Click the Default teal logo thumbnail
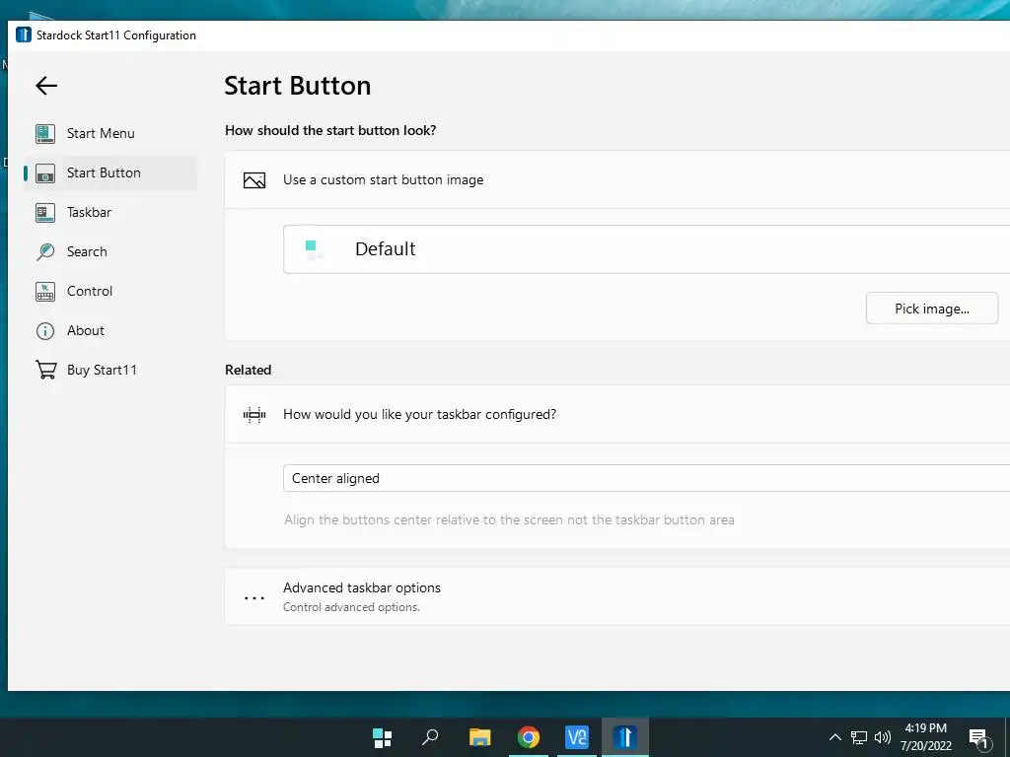Screen dimensions: 1010x757 313,249
